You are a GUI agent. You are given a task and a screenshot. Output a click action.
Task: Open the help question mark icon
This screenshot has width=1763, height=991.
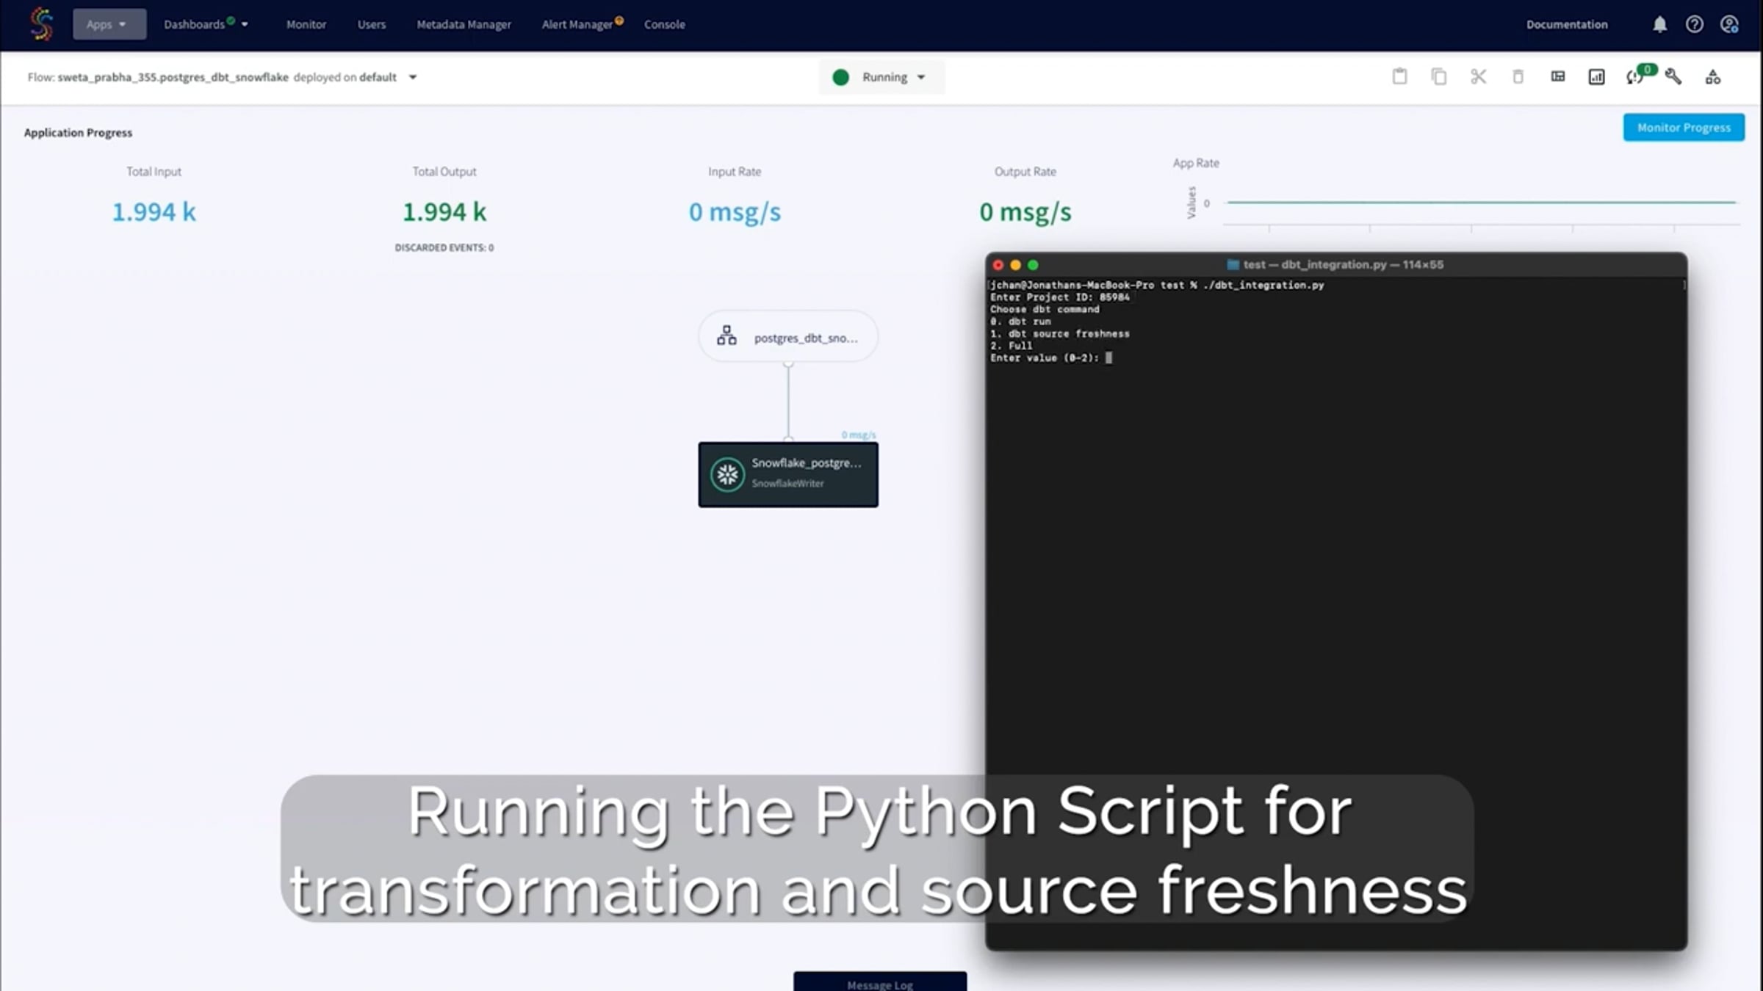[x=1694, y=24]
